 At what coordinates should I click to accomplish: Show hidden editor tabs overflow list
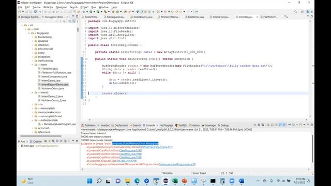[x=286, y=17]
